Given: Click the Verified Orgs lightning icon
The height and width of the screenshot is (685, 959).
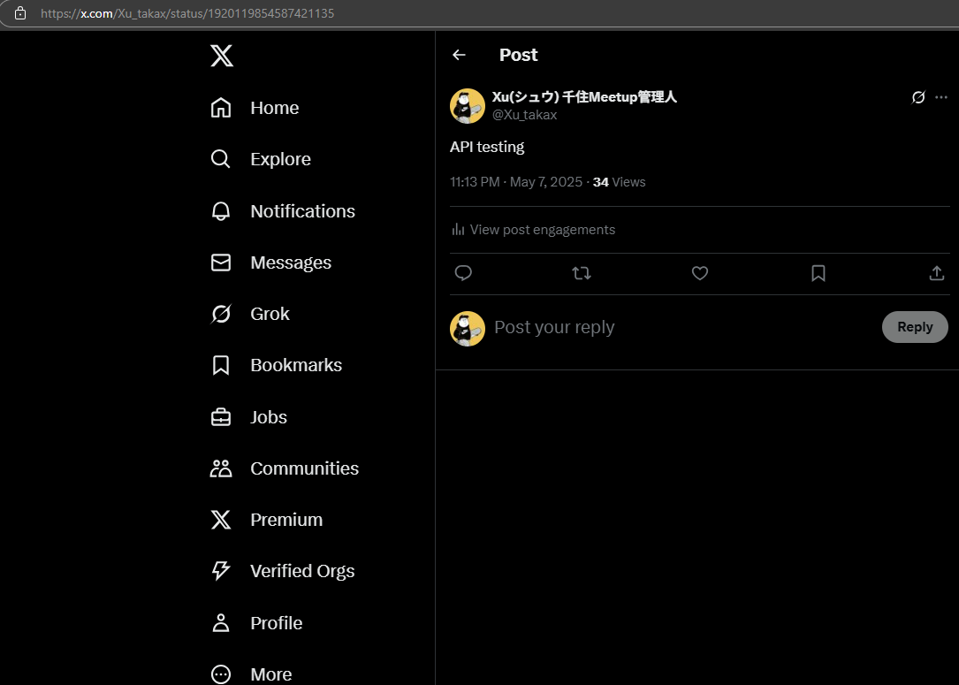Looking at the screenshot, I should [x=221, y=571].
